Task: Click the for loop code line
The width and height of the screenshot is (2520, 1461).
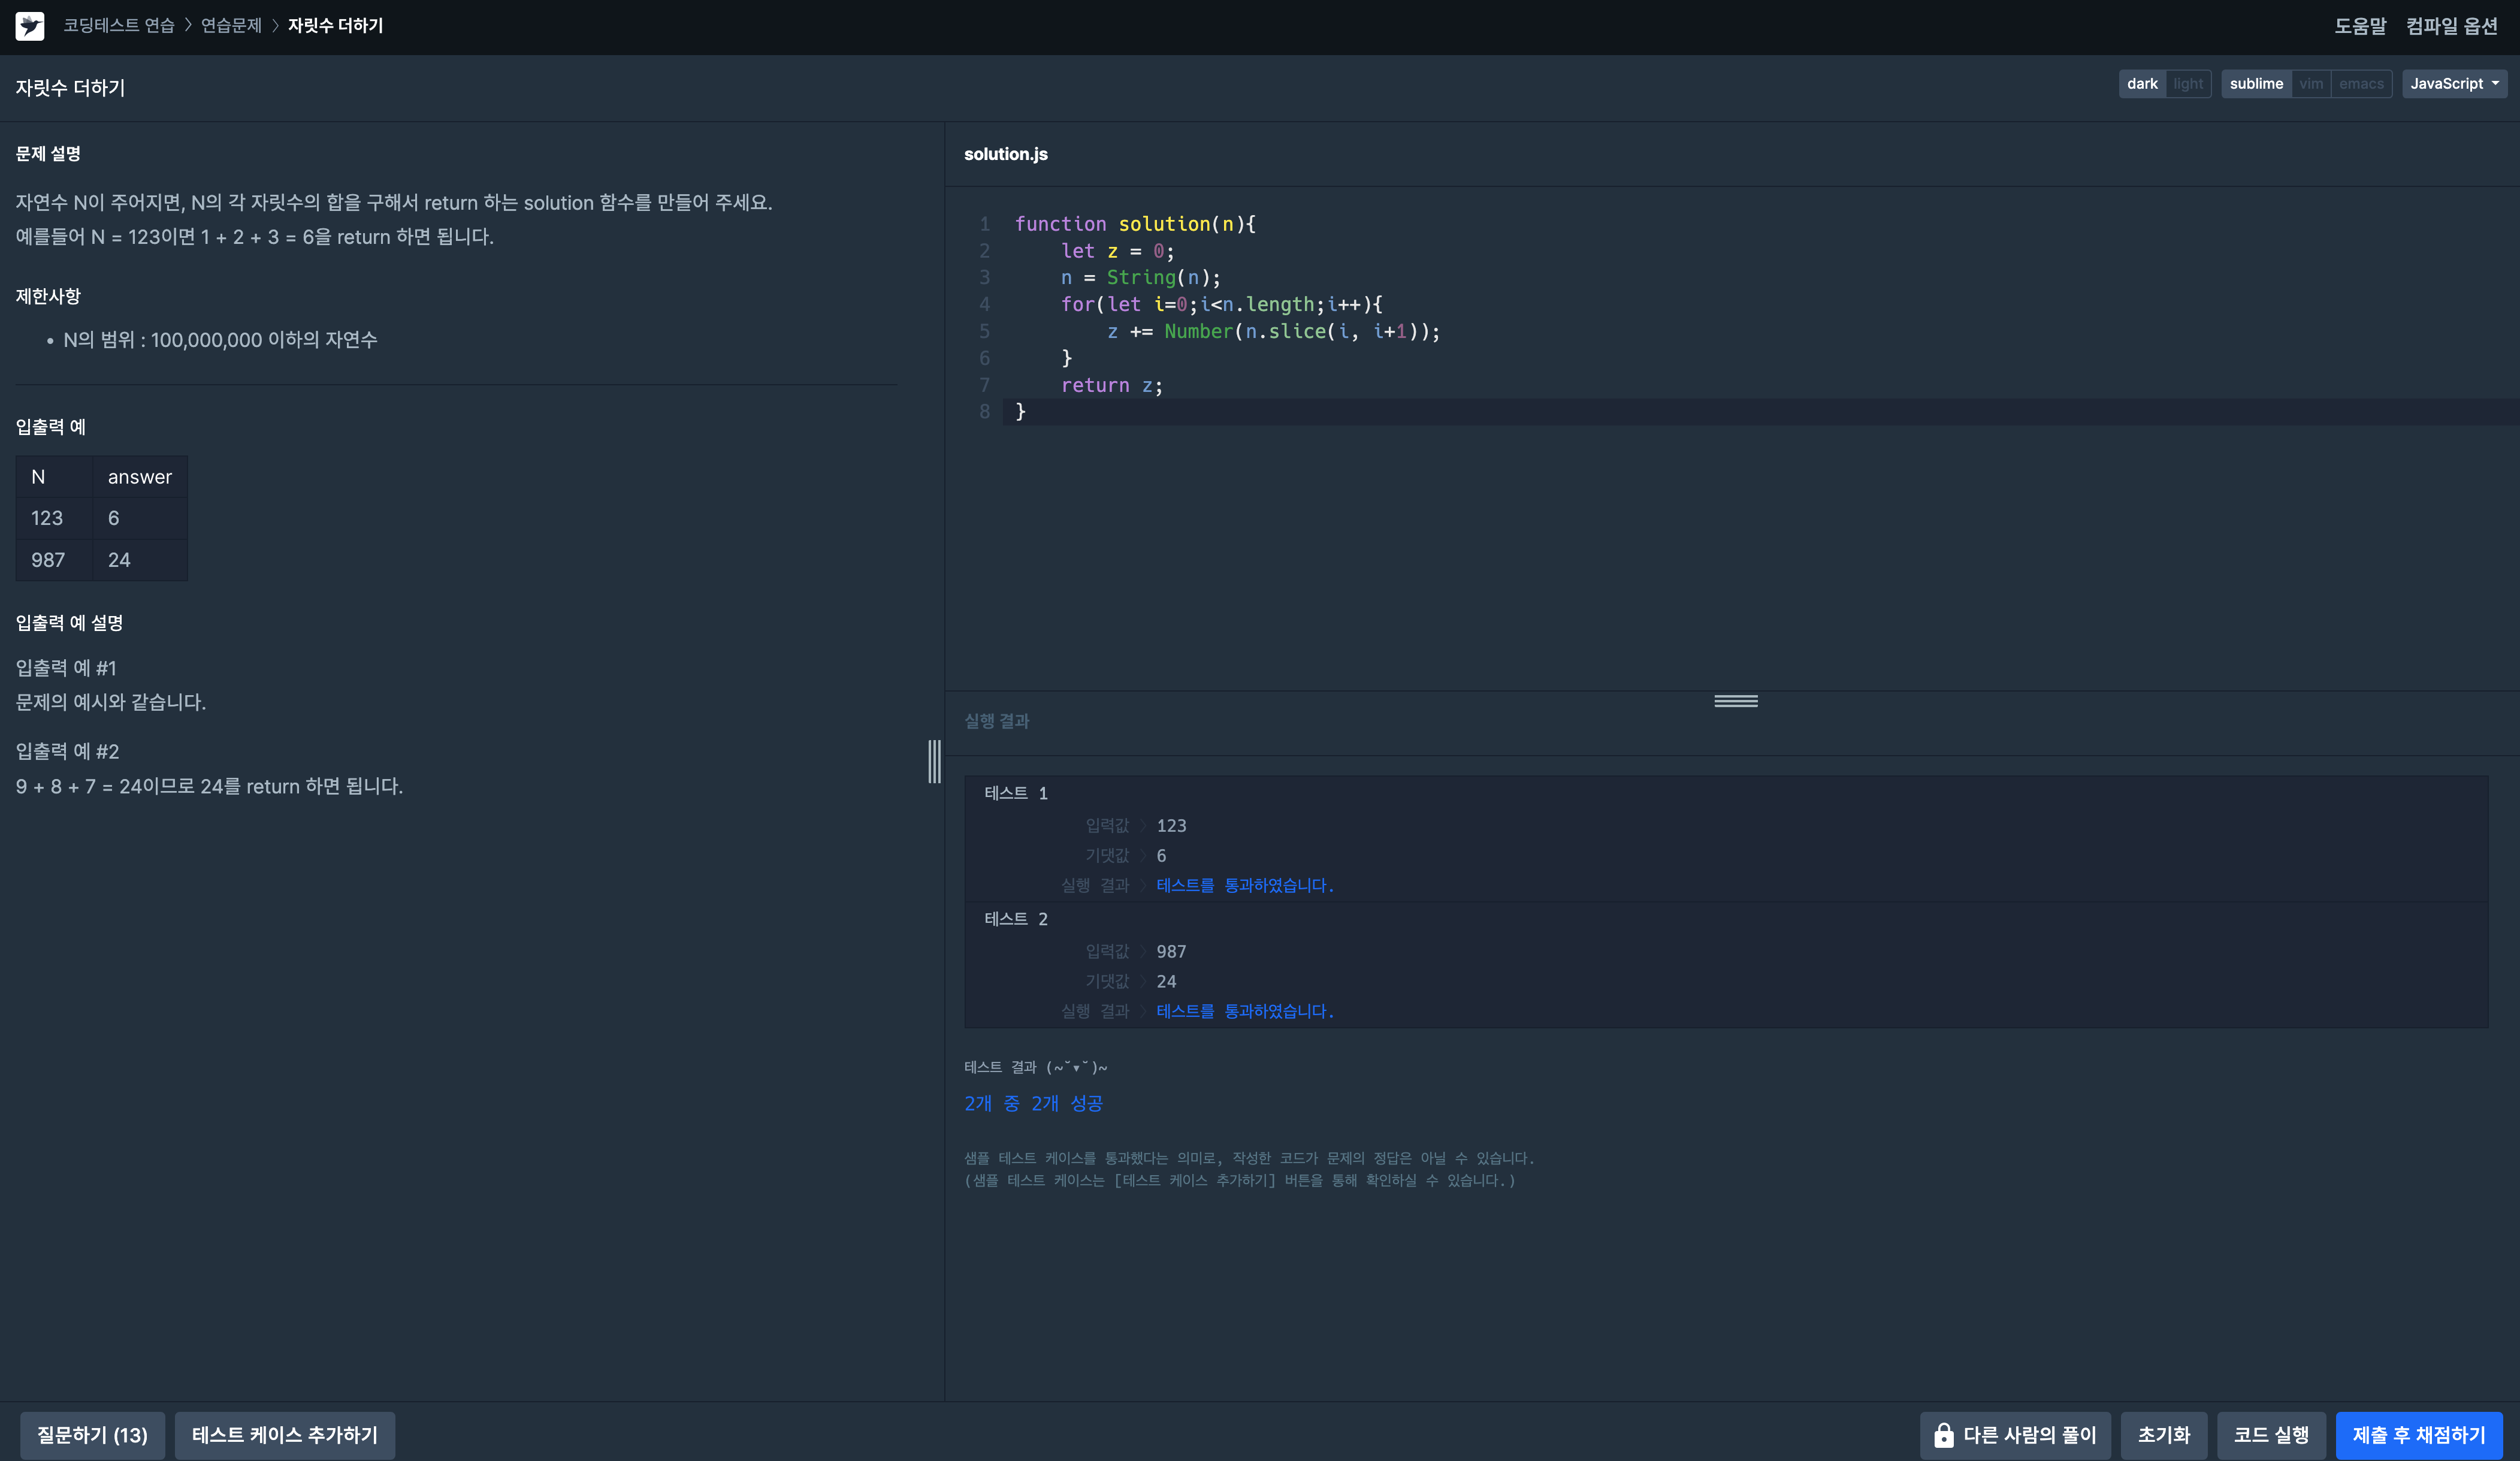Action: (1222, 305)
